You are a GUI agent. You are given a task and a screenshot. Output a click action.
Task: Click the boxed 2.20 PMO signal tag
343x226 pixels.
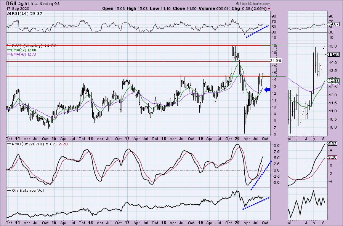(x=332, y=158)
